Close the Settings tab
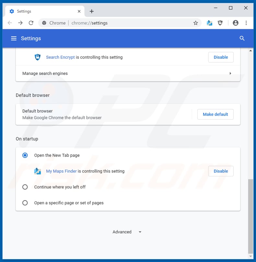 79,11
